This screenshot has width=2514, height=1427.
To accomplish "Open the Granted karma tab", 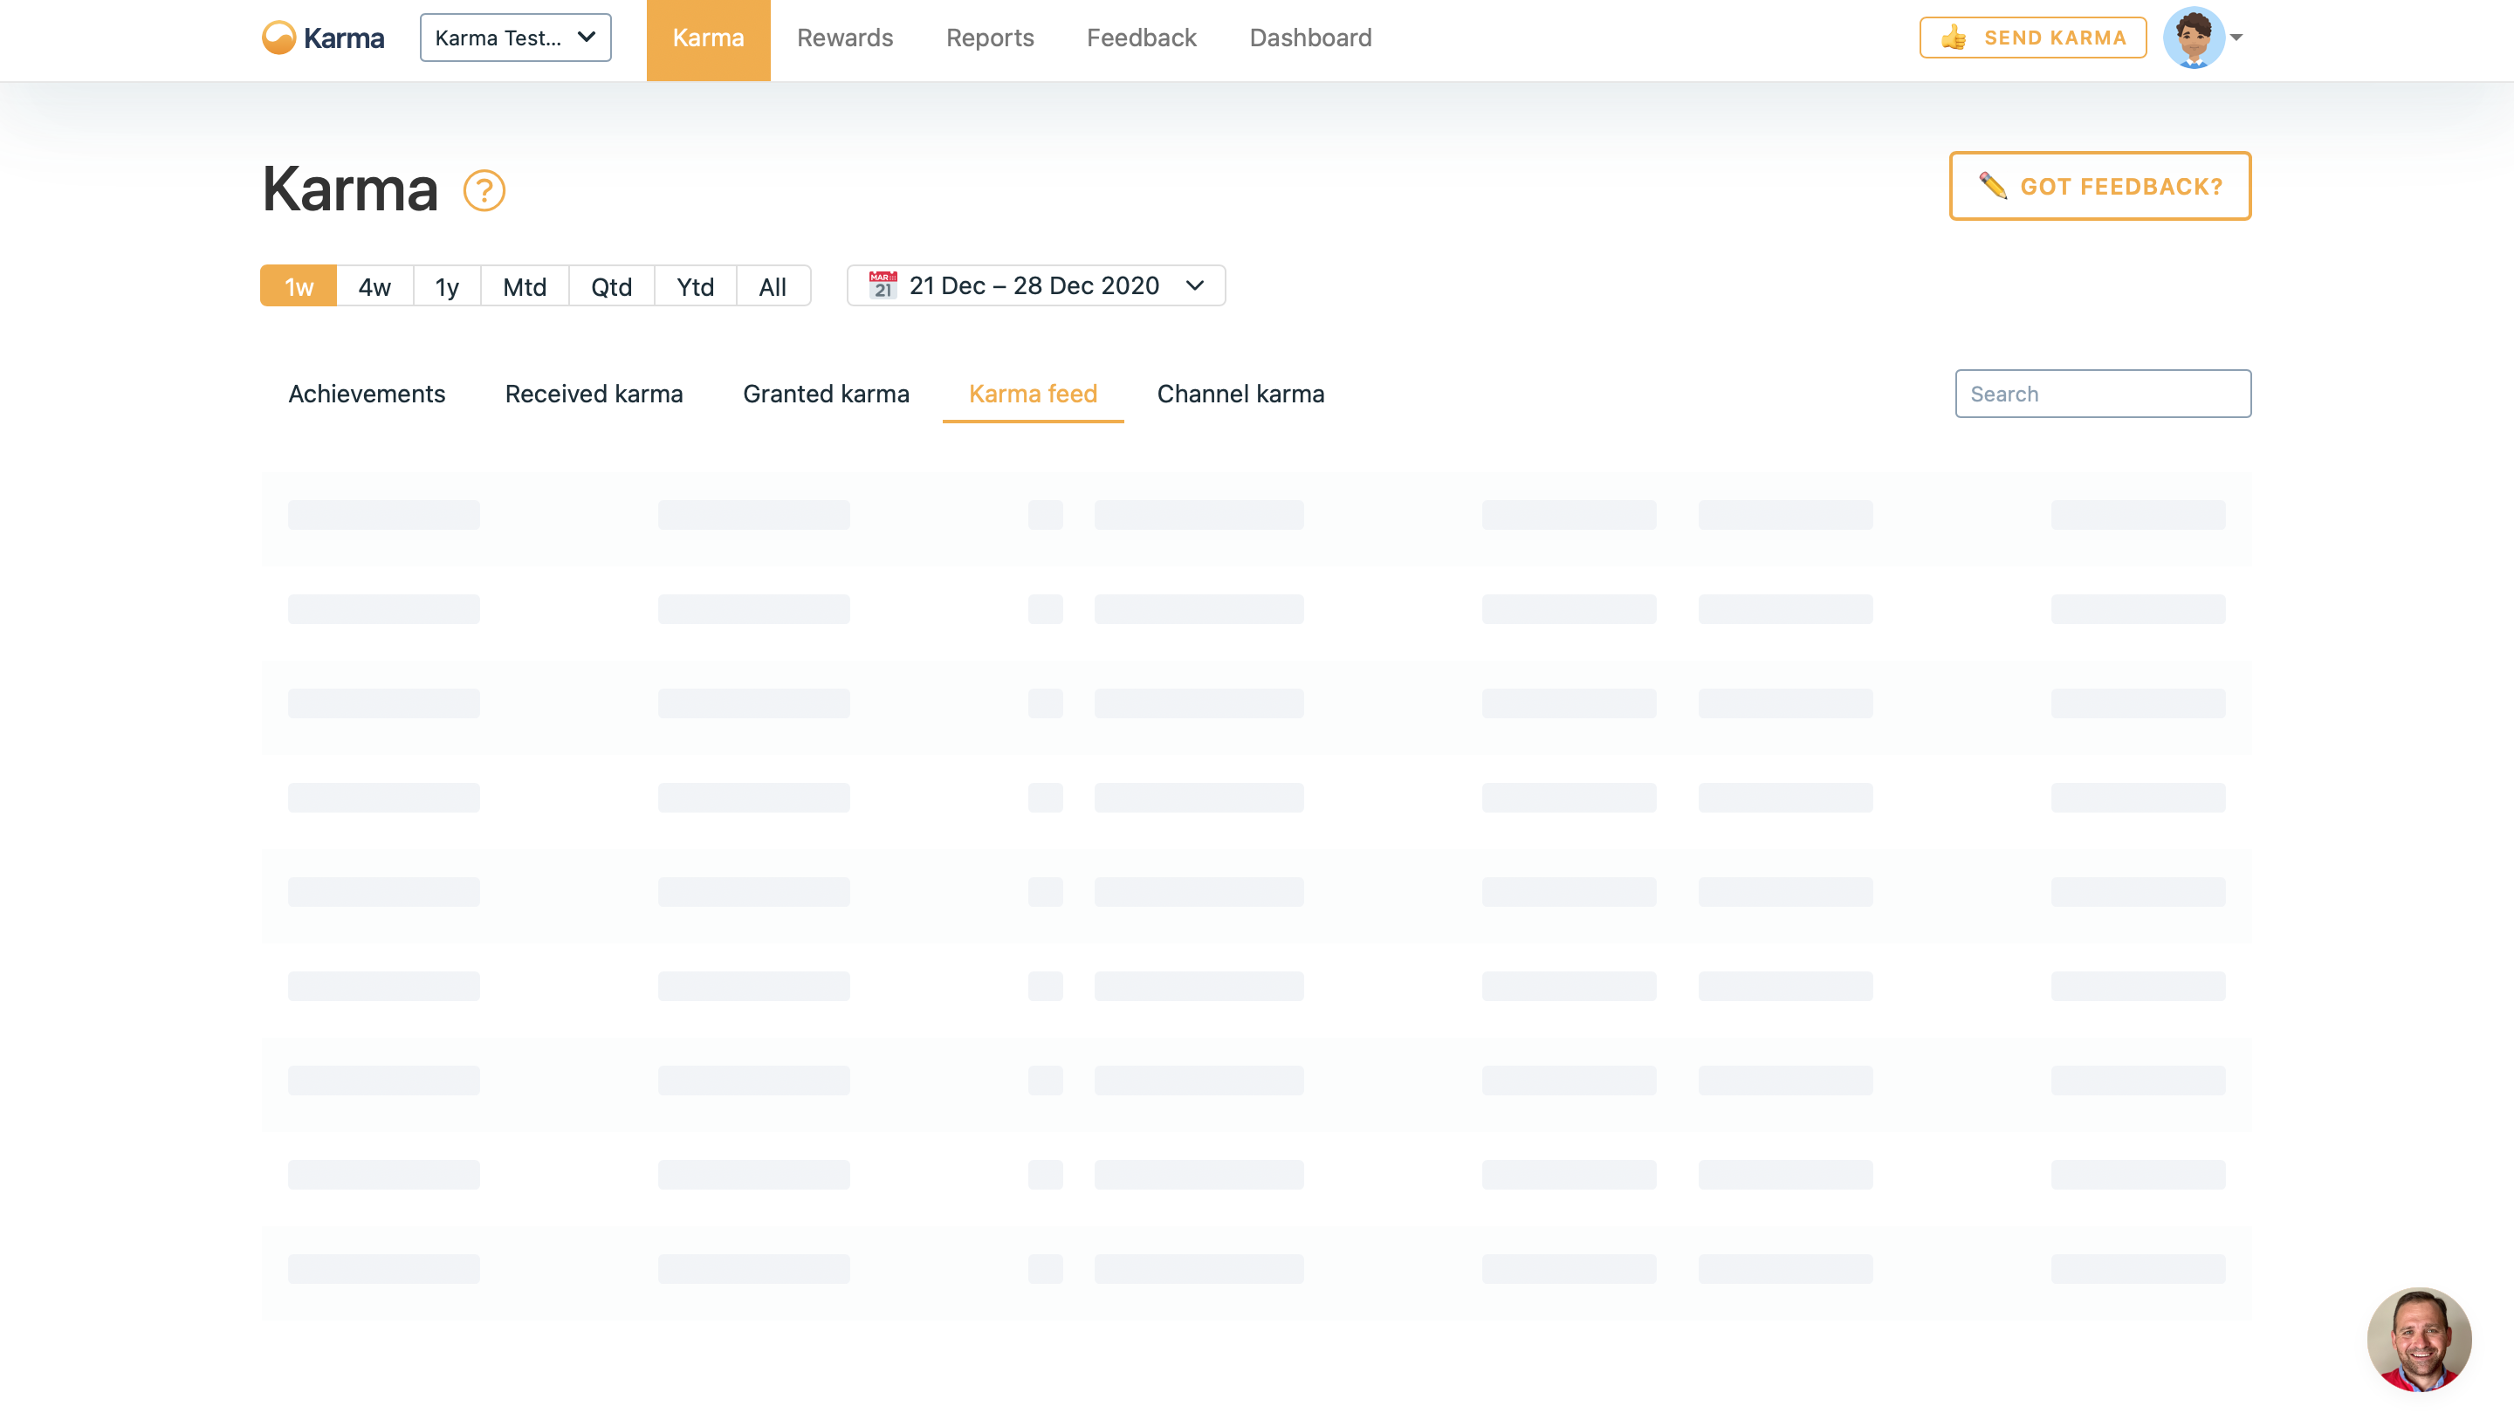I will (825, 394).
